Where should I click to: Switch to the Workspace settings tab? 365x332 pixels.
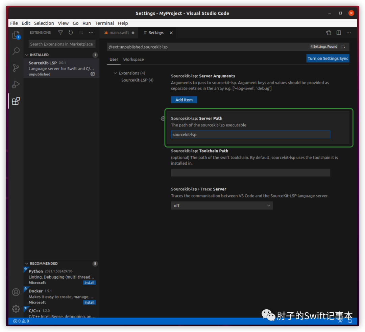(133, 60)
